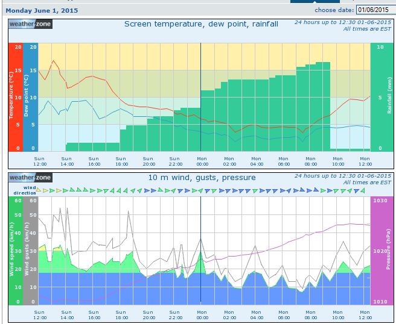
Task: Click the weatherzone logo on wind chart
Action: [x=31, y=178]
